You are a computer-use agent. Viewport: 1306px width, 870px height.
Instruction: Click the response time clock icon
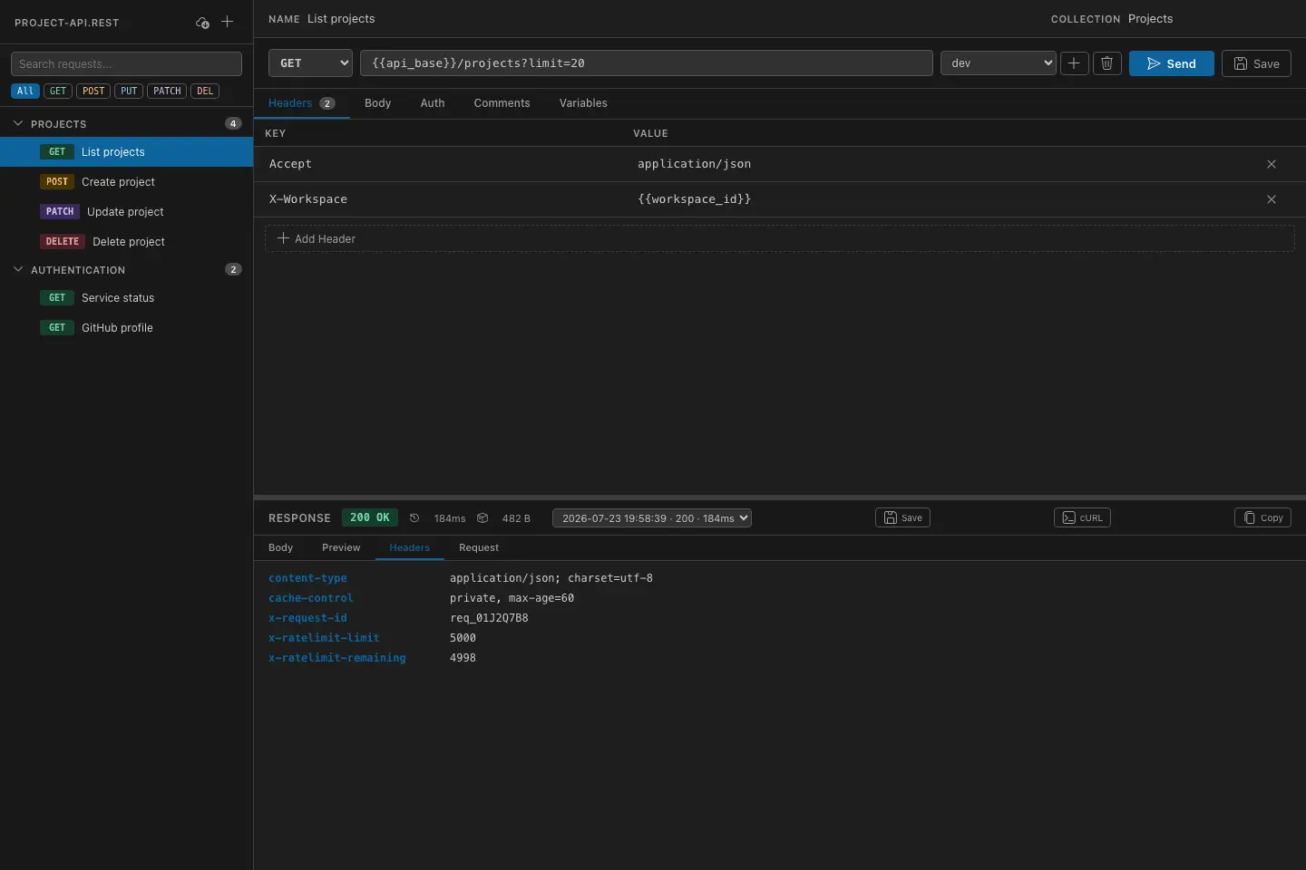[x=414, y=518]
